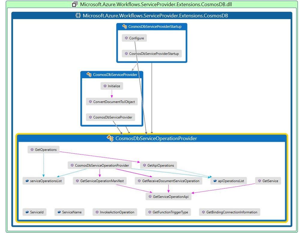The width and height of the screenshot is (300, 233).
Task: Click the class icon of CosmosDbServiceProviderStartup
Action: [125, 27]
